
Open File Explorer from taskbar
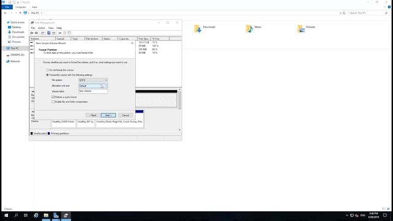(46, 215)
